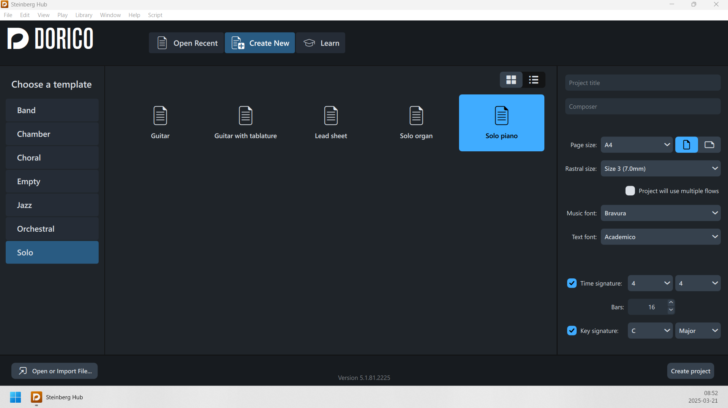Open the View menu
This screenshot has height=408, width=728.
[x=44, y=15]
